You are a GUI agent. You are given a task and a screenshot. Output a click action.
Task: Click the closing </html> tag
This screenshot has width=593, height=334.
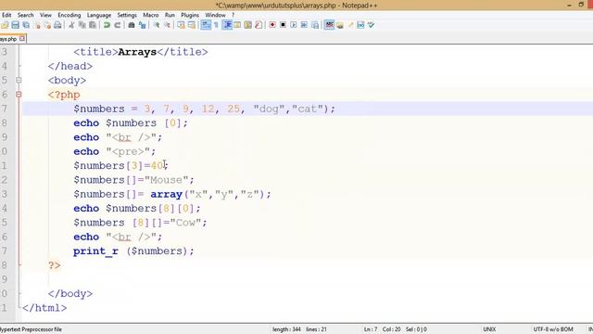click(x=44, y=308)
